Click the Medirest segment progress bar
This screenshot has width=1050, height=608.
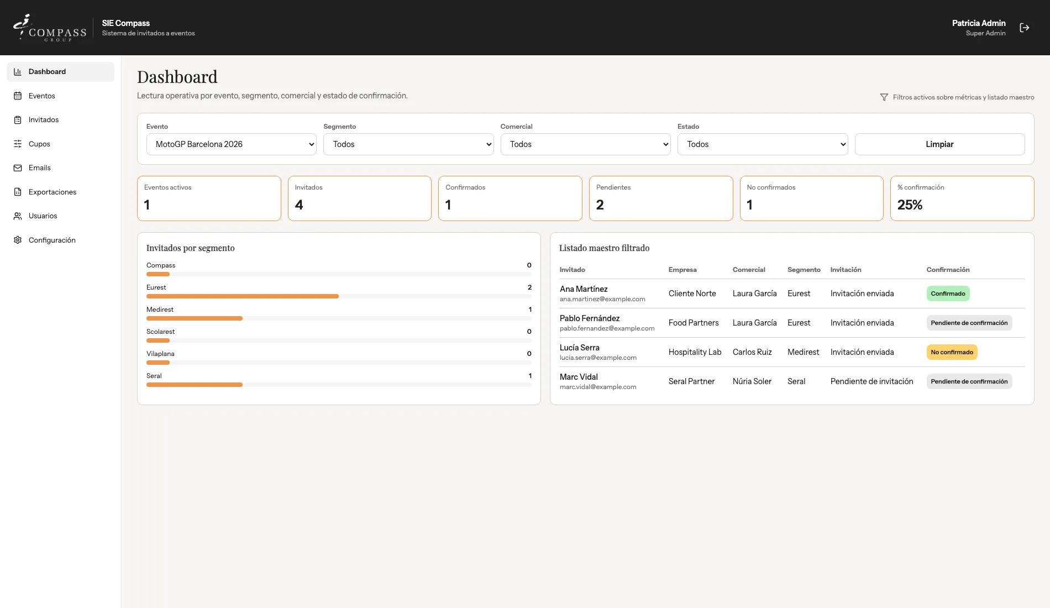click(339, 318)
